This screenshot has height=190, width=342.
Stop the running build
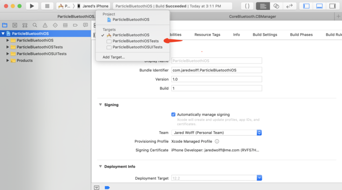[x=47, y=6]
